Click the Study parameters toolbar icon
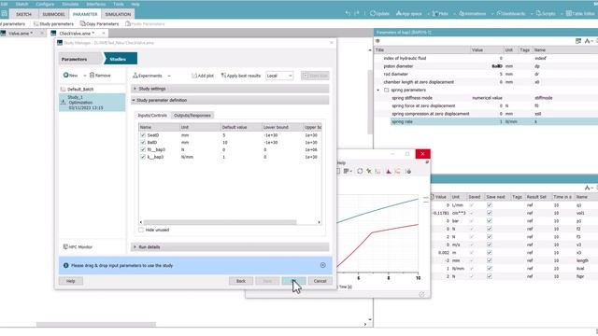 pos(36,24)
